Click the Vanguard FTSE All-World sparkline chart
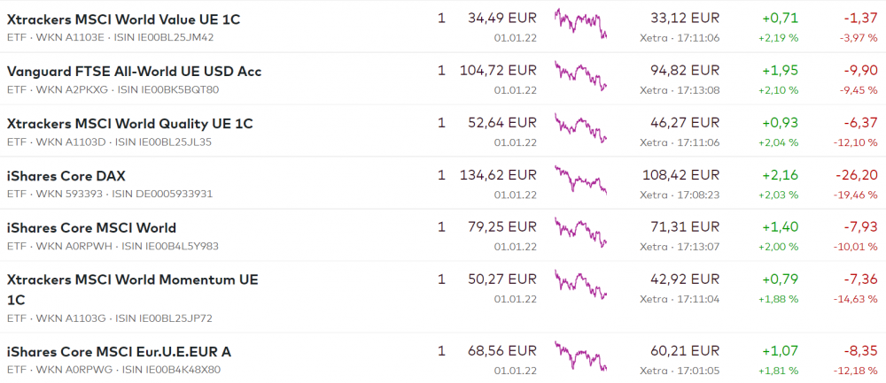 tap(581, 76)
